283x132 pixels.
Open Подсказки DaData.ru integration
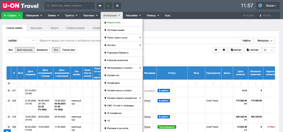pyautogui.click(x=122, y=53)
